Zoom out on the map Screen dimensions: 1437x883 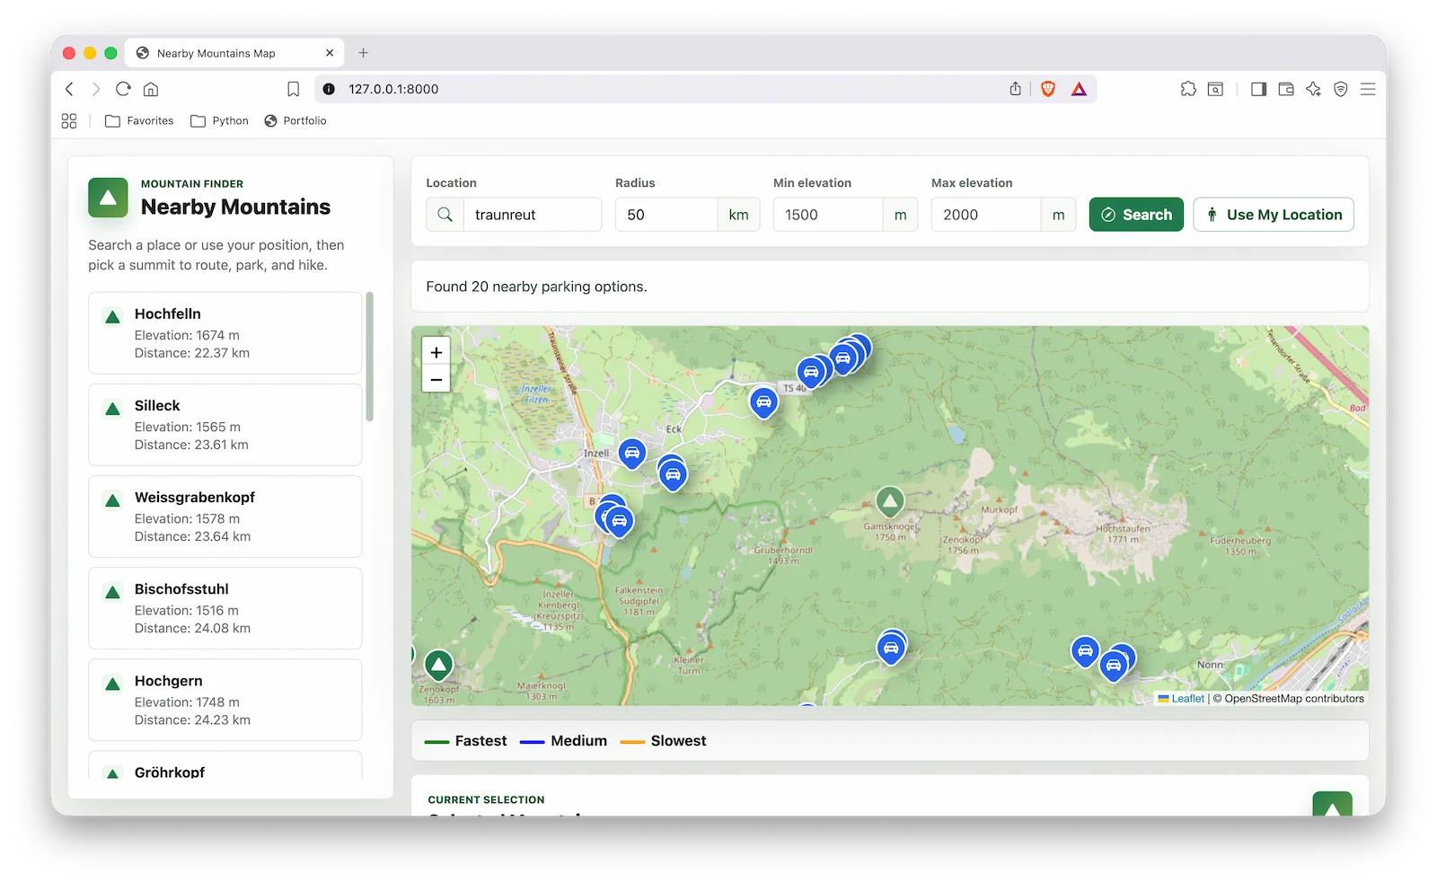click(x=436, y=379)
